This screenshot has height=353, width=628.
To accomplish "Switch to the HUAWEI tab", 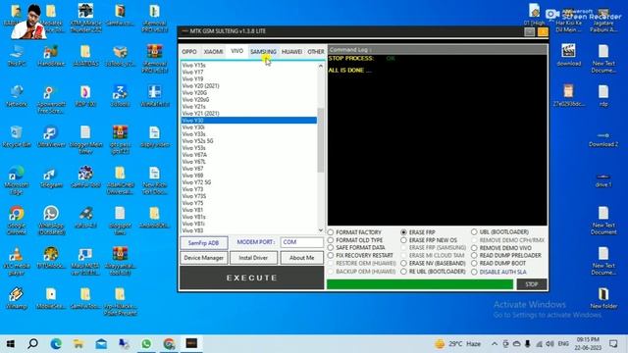I will coord(291,52).
